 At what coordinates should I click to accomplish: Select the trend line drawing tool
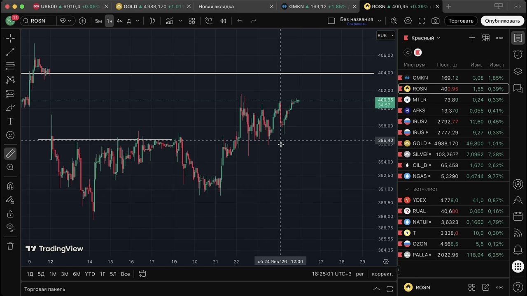(10, 52)
